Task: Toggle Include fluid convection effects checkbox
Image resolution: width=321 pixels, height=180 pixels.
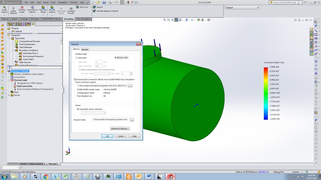Action: [x=75, y=79]
